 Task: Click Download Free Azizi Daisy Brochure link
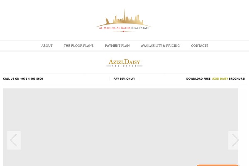[216, 78]
